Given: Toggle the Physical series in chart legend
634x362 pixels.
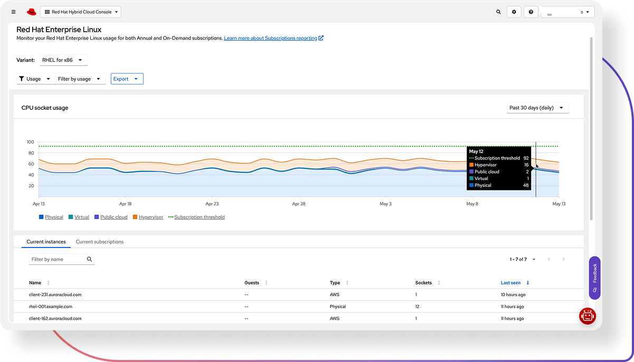Looking at the screenshot, I should (x=54, y=217).
